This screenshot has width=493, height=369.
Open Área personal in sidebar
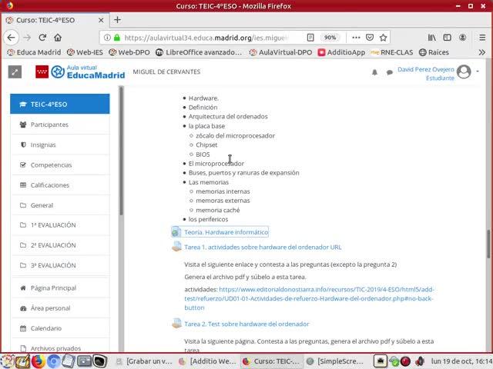[60, 308]
